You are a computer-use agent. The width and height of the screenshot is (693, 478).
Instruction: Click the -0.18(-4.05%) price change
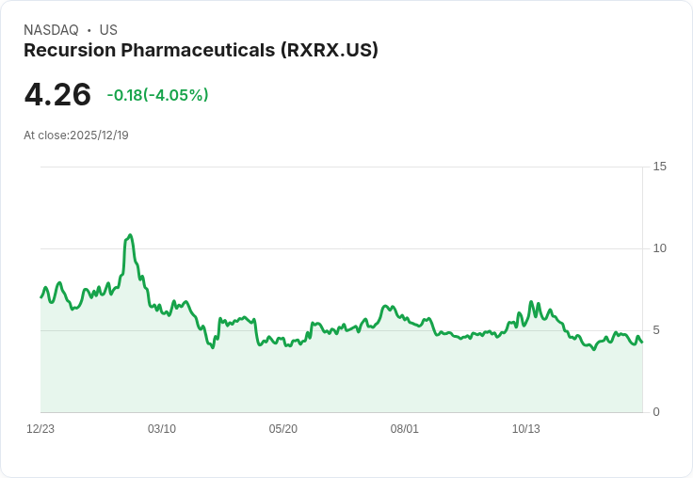click(x=157, y=95)
